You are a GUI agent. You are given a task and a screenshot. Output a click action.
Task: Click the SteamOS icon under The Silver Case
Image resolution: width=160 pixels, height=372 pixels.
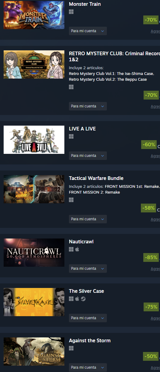click(x=83, y=299)
